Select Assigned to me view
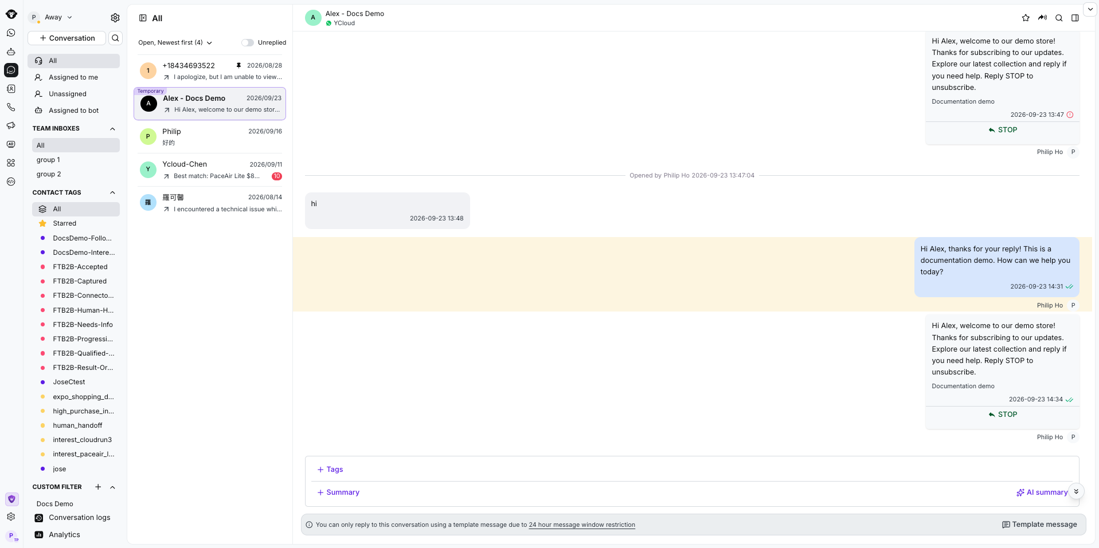This screenshot has width=1099, height=548. 74,77
